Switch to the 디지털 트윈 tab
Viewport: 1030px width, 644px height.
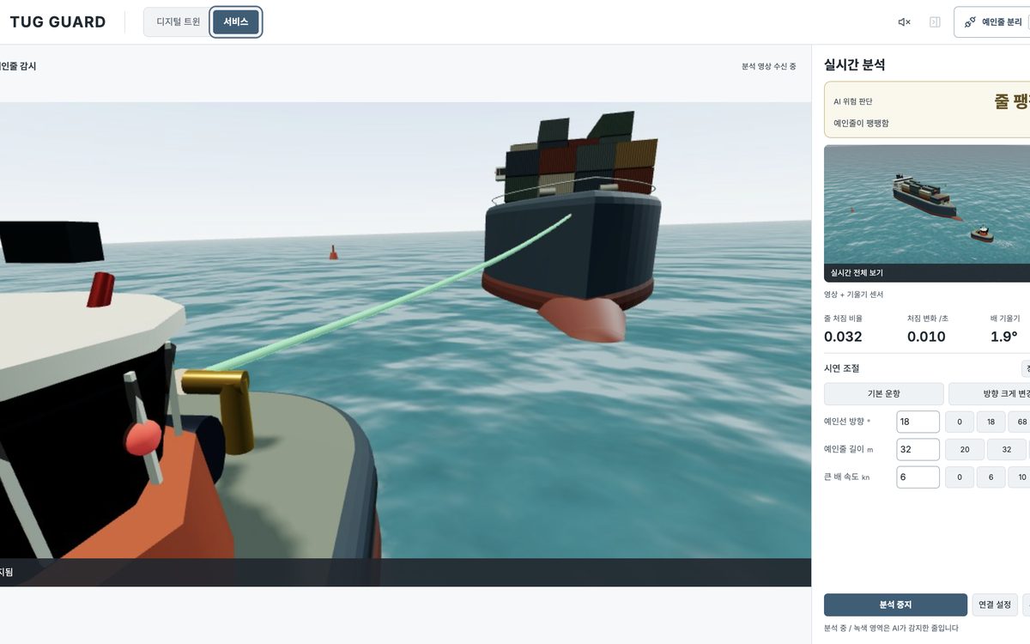point(178,22)
